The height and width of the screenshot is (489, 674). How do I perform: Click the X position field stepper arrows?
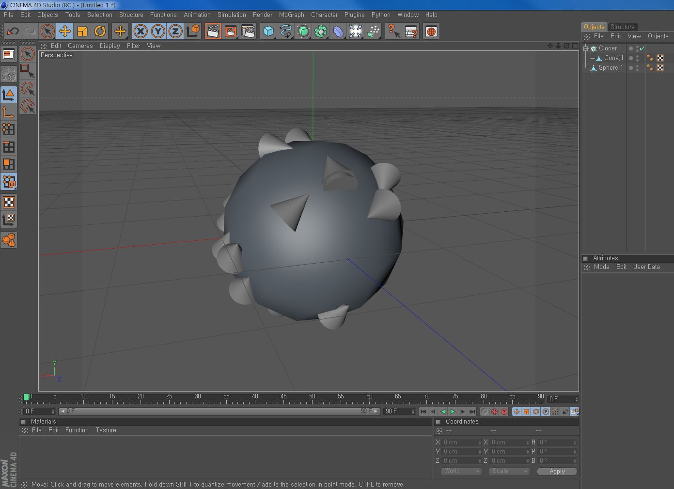click(x=480, y=442)
